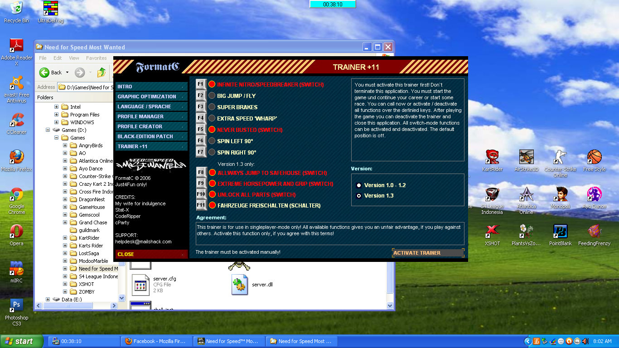Expand the ZOMBY folder node
This screenshot has width=619, height=348.
point(65,292)
